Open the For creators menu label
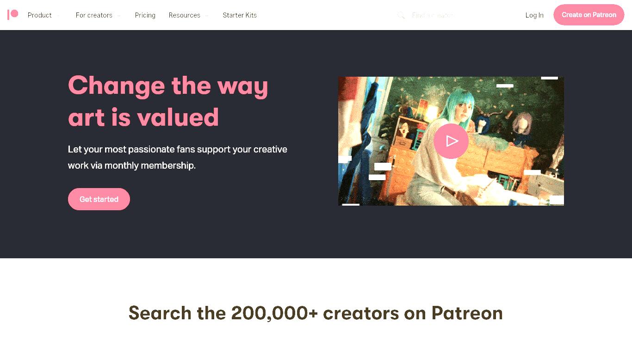 pos(94,15)
